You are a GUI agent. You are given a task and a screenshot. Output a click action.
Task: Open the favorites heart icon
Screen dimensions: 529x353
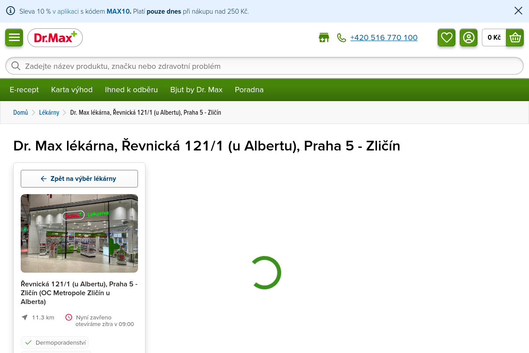pos(447,38)
